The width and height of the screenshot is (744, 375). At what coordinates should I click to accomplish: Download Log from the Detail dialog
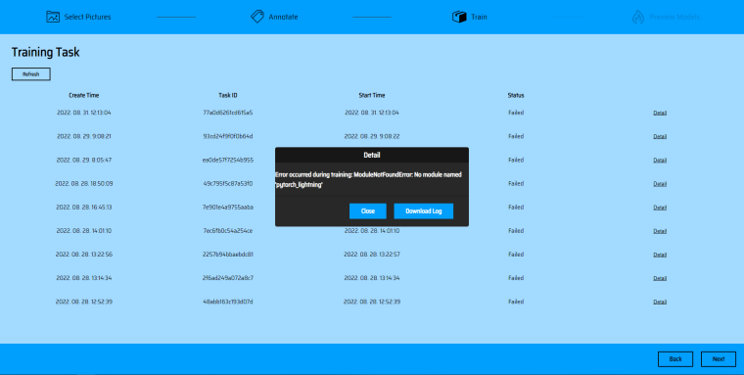pos(423,211)
